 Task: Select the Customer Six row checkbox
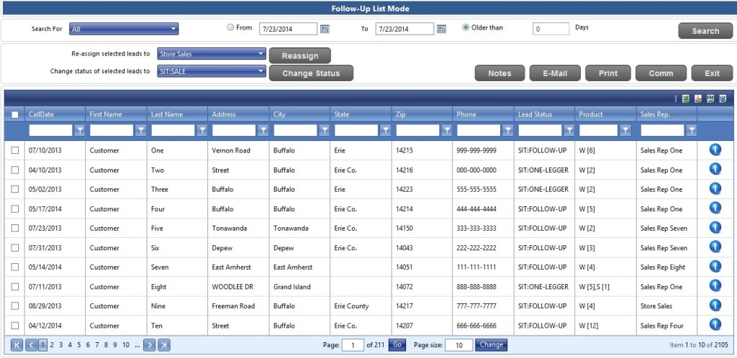[x=15, y=248]
